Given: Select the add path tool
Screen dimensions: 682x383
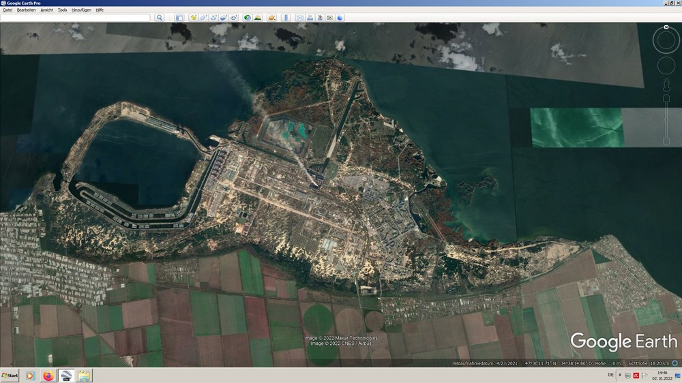Looking at the screenshot, I should pyautogui.click(x=213, y=18).
